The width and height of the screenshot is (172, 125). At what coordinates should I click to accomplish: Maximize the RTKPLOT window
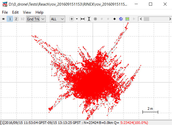151,4
